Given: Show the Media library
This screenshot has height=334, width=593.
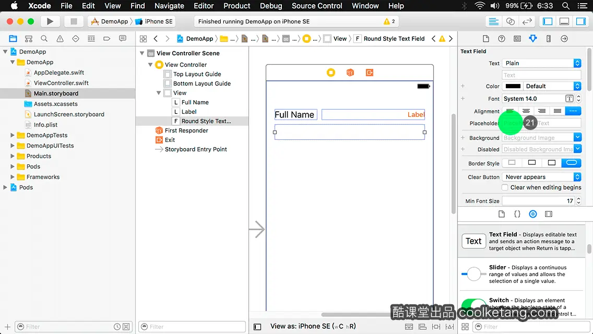Looking at the screenshot, I should [549, 214].
